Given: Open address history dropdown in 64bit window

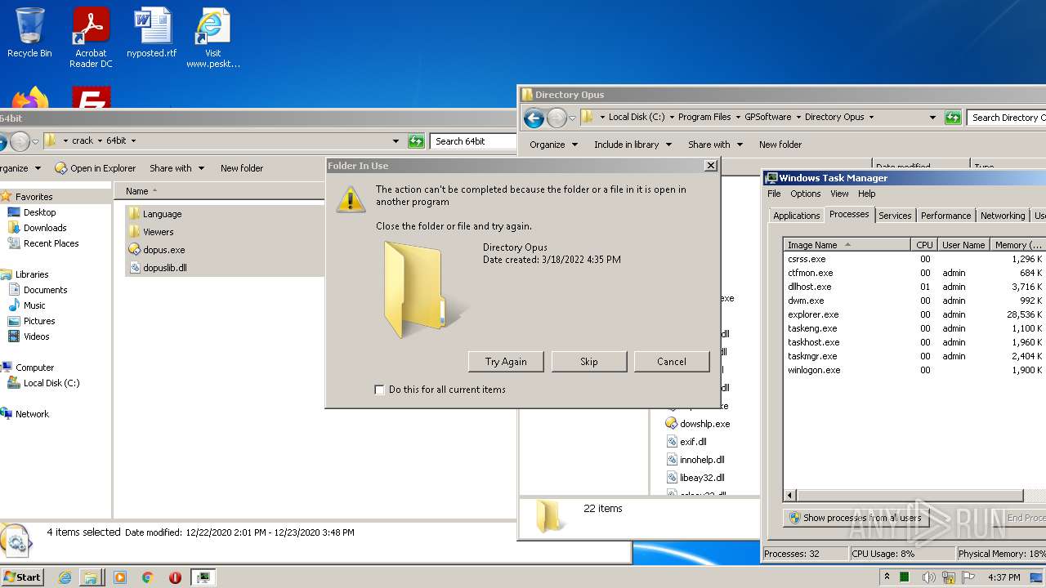Looking at the screenshot, I should click(396, 141).
